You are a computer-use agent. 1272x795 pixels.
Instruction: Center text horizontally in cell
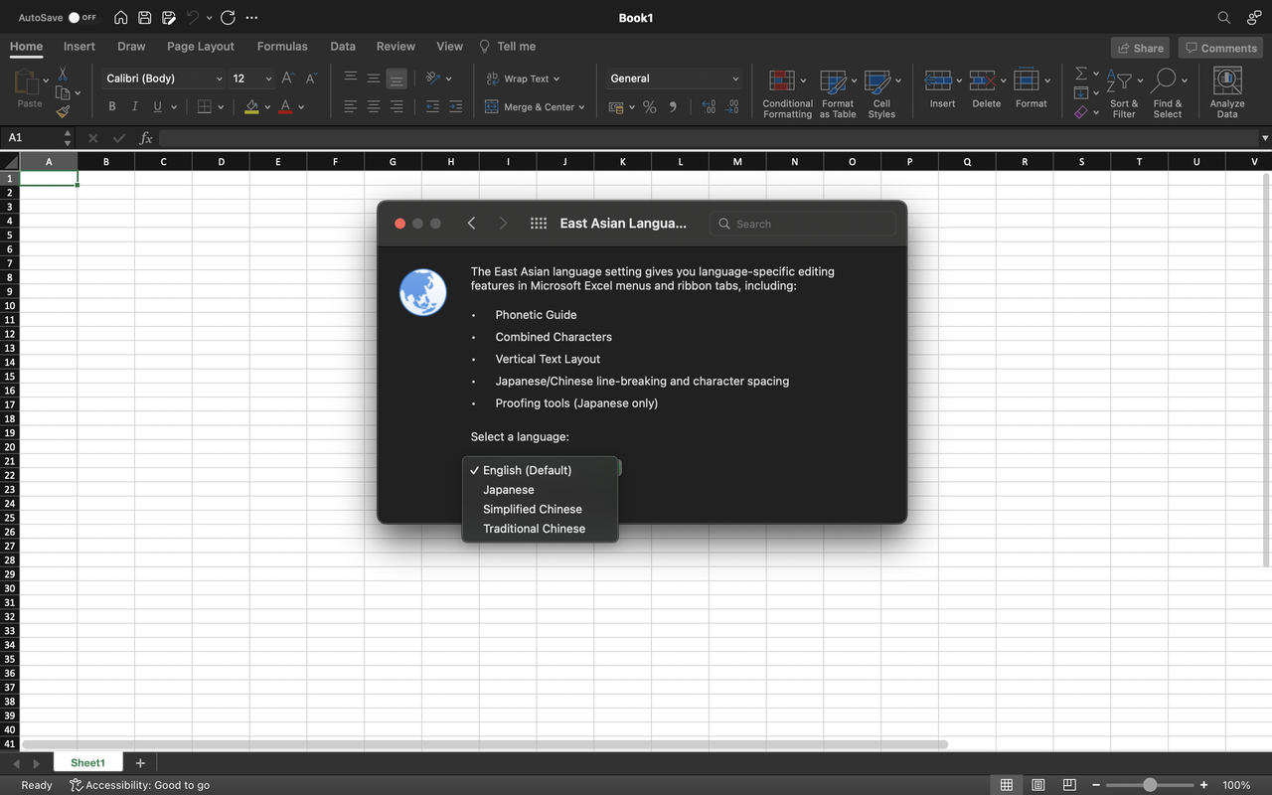374,106
